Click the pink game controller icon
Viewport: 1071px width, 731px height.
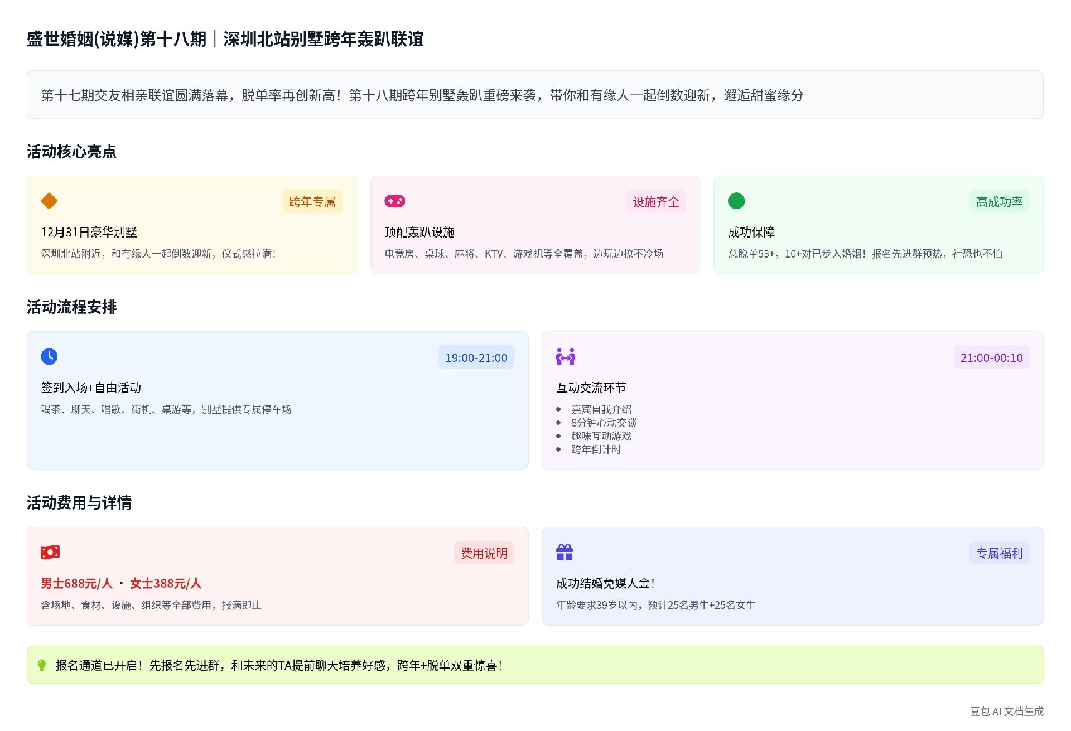coord(394,201)
